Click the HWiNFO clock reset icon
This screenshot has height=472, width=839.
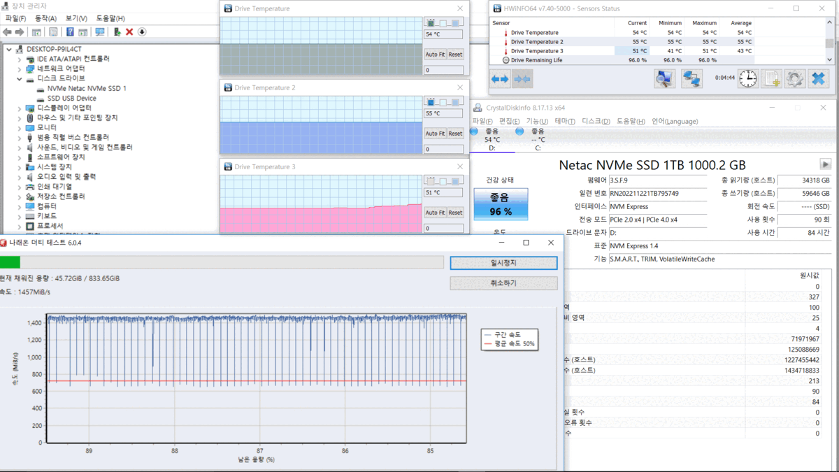(x=747, y=78)
